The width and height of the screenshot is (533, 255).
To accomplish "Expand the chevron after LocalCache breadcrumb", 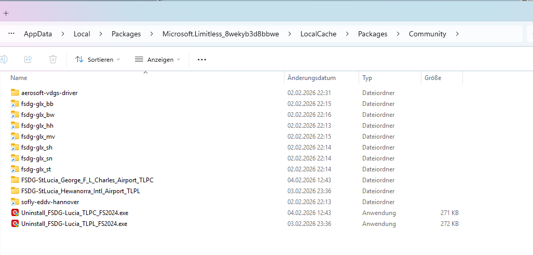I will coord(347,34).
